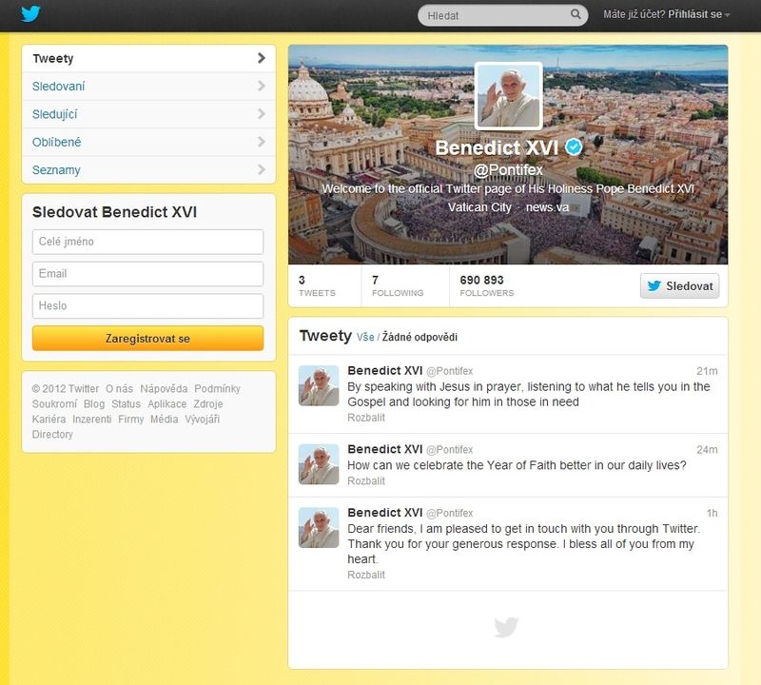Click the bird icon on the Sledovat button
Screen dimensions: 761x685
tap(654, 285)
